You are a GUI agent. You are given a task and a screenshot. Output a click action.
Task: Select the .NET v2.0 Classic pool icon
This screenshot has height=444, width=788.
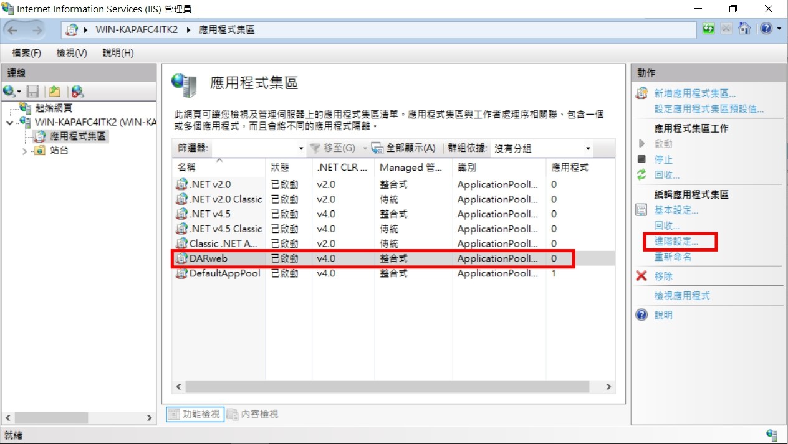[181, 199]
